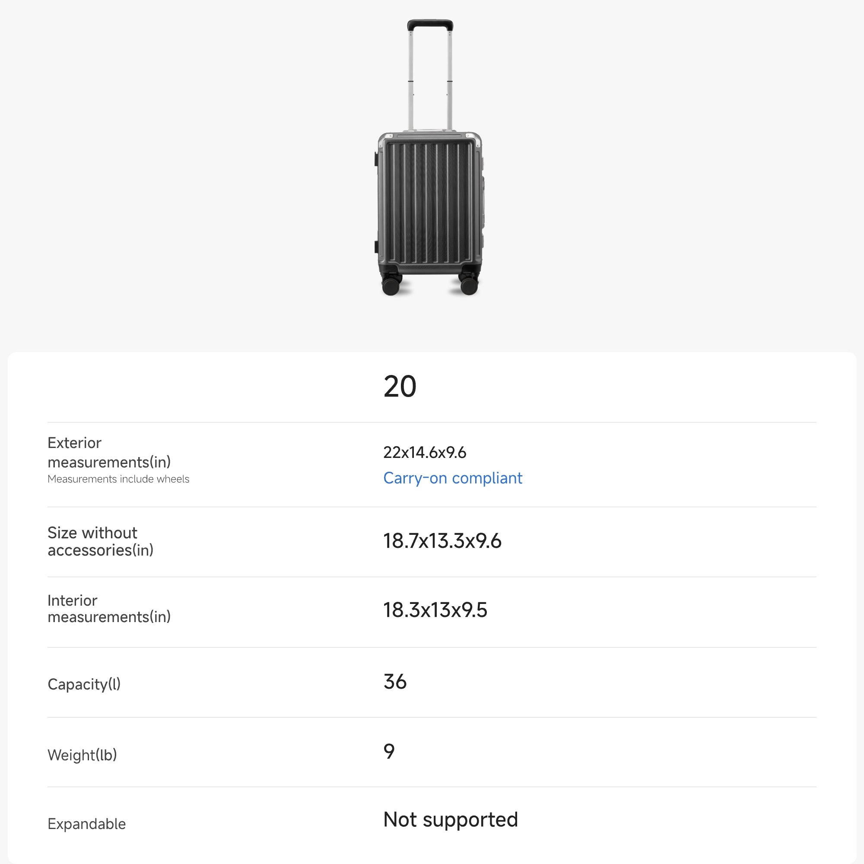Click the suitcase's left front wheel
The image size is (864, 864).
tap(391, 286)
